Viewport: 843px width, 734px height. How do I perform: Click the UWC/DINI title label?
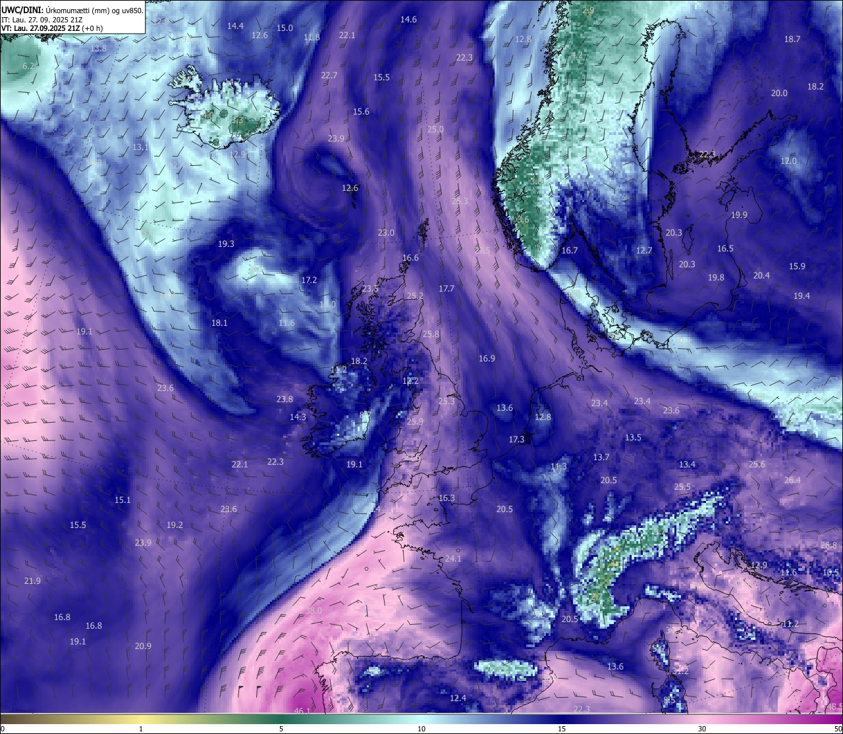[21, 10]
